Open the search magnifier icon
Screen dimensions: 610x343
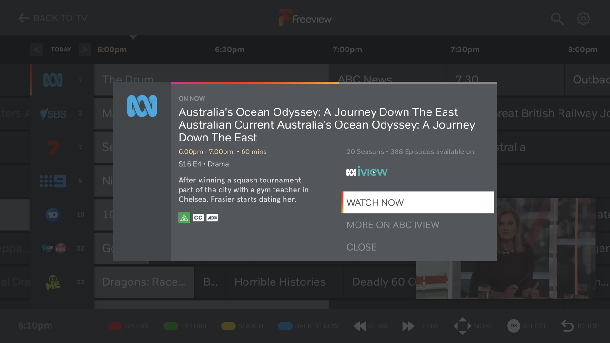point(557,19)
